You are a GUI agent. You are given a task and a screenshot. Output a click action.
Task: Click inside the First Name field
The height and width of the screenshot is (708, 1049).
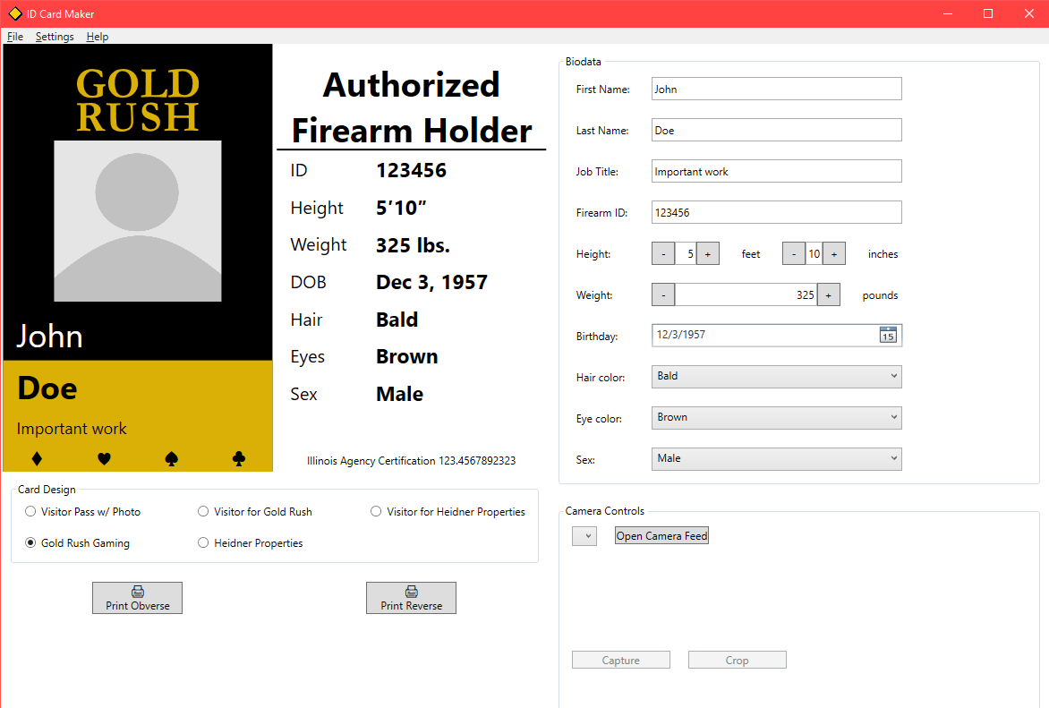(x=775, y=89)
